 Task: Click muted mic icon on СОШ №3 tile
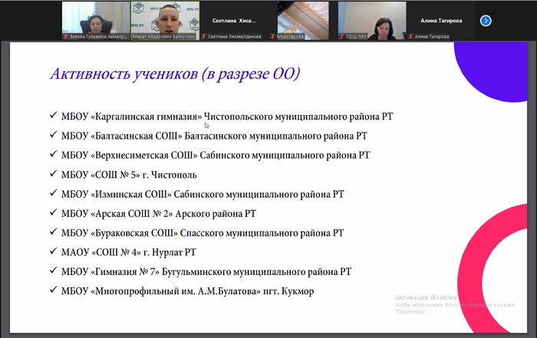[x=342, y=36]
